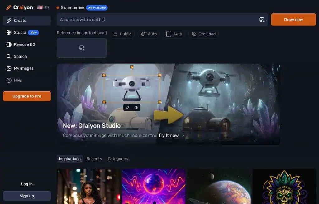Image resolution: width=319 pixels, height=204 pixels.
Task: Open the Create section in sidebar
Action: [27, 21]
